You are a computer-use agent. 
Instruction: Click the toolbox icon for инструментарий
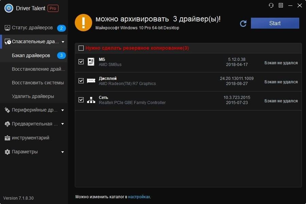pyautogui.click(x=7, y=138)
